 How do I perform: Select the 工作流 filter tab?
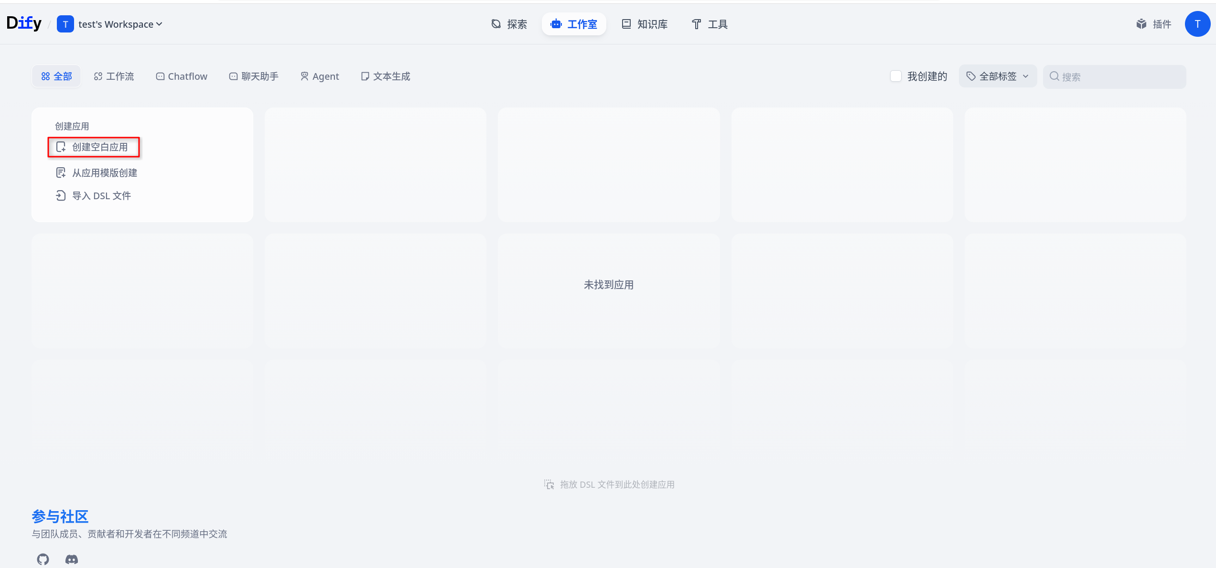pos(114,76)
